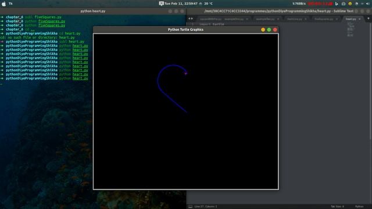Image resolution: width=372 pixels, height=209 pixels.
Task: Close the Python Turtle Graphics window
Action: pos(275,30)
